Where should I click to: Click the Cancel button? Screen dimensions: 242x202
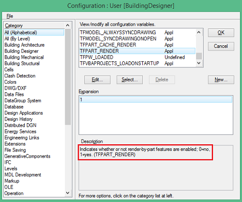pyautogui.click(x=221, y=46)
